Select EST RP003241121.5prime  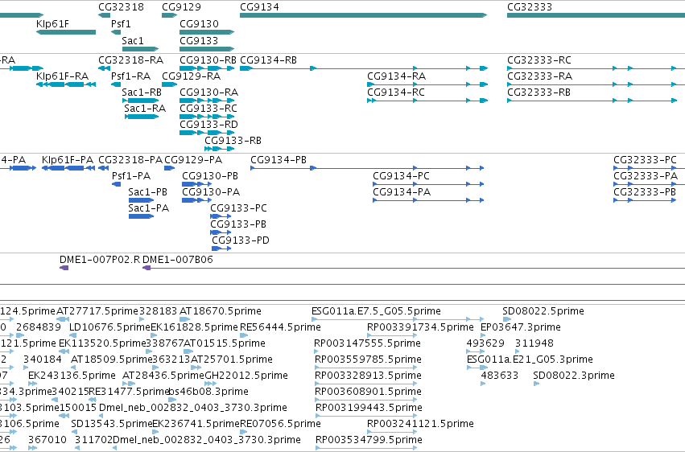click(392, 433)
